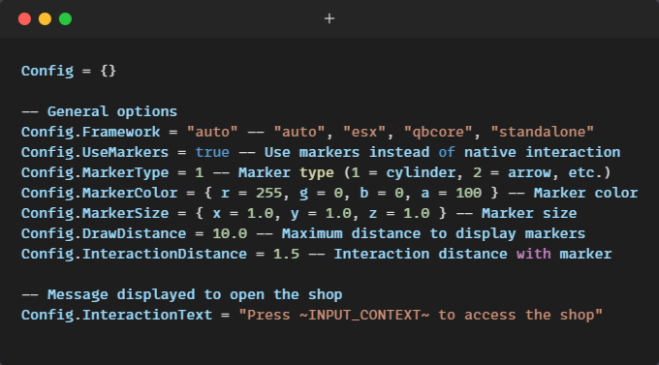Click "Config.Framework" identifier
659x365 pixels.
coord(90,132)
